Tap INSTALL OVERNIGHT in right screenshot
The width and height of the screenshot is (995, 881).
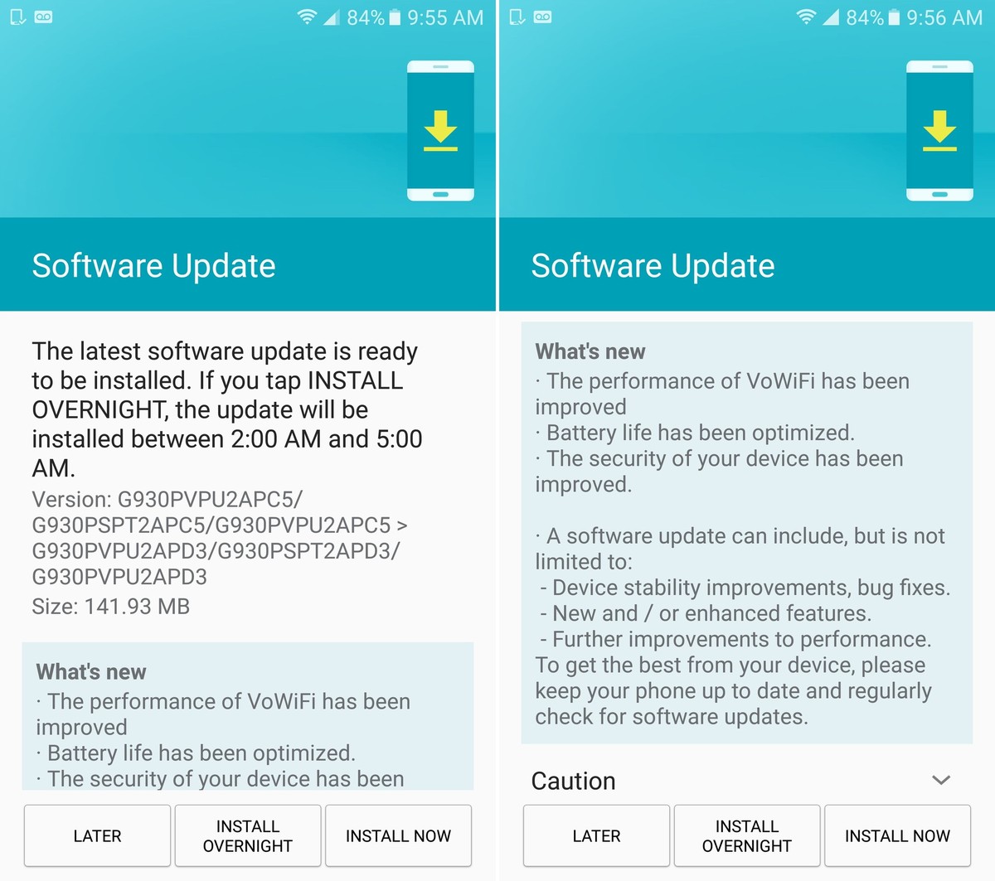coord(747,835)
